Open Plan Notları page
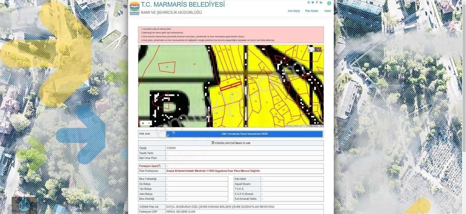This screenshot has height=214, width=466. [x=312, y=11]
